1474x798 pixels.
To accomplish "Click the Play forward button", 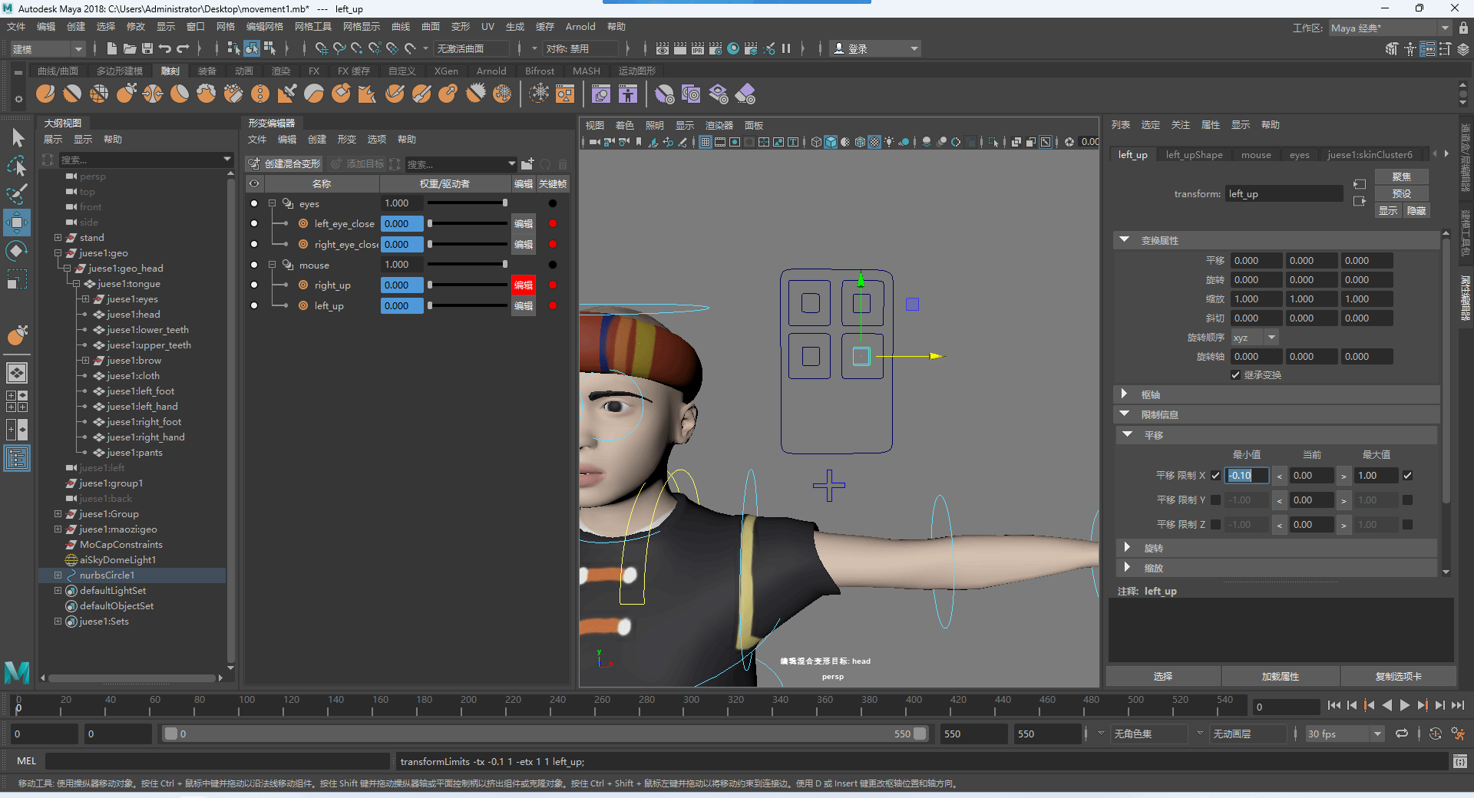I will (x=1404, y=705).
